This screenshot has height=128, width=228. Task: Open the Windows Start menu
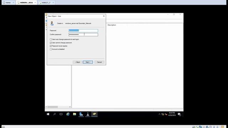(x=48, y=114)
